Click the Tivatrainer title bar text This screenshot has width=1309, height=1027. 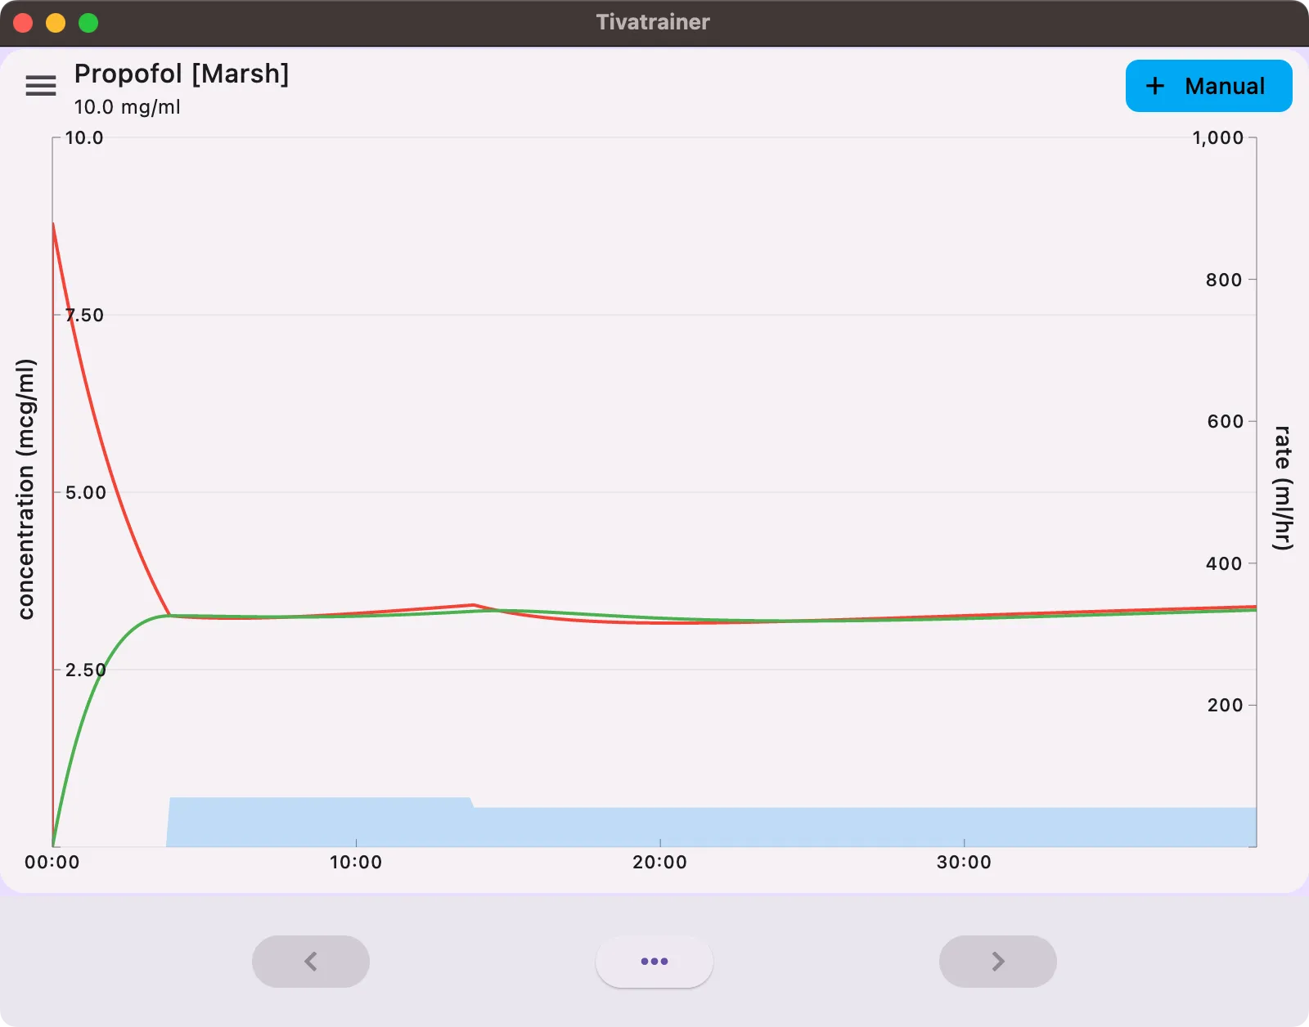653,22
